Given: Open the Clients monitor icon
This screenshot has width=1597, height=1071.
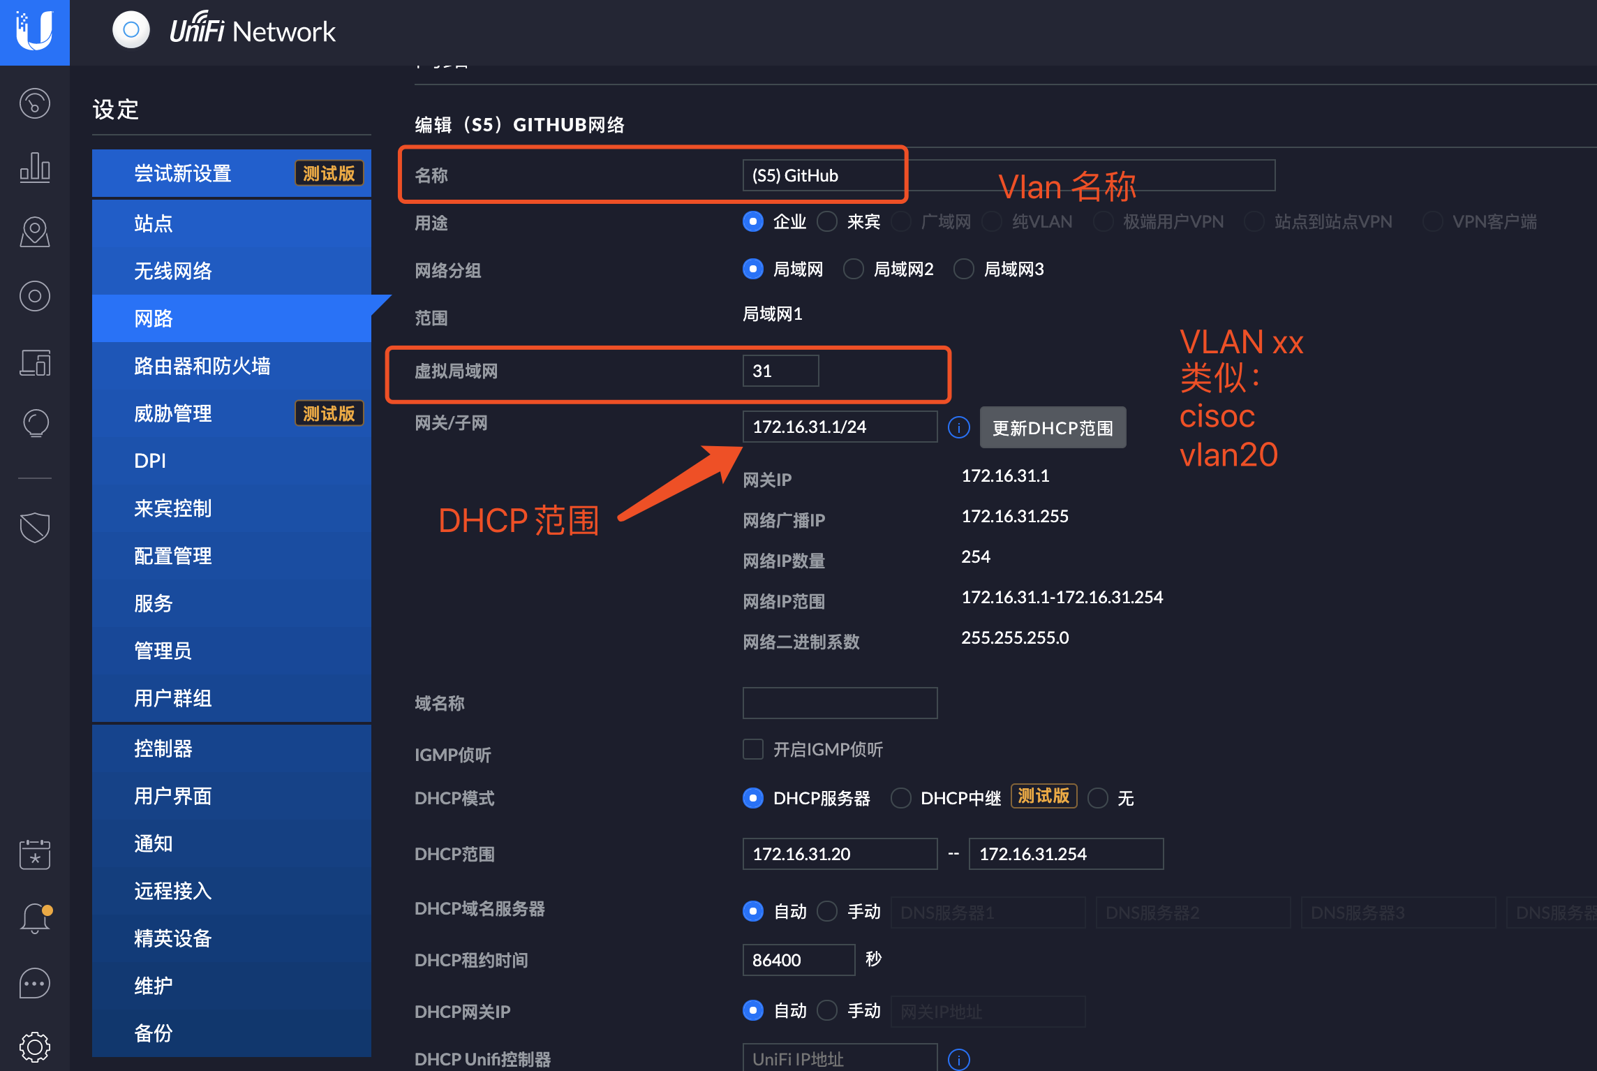Looking at the screenshot, I should click(35, 362).
